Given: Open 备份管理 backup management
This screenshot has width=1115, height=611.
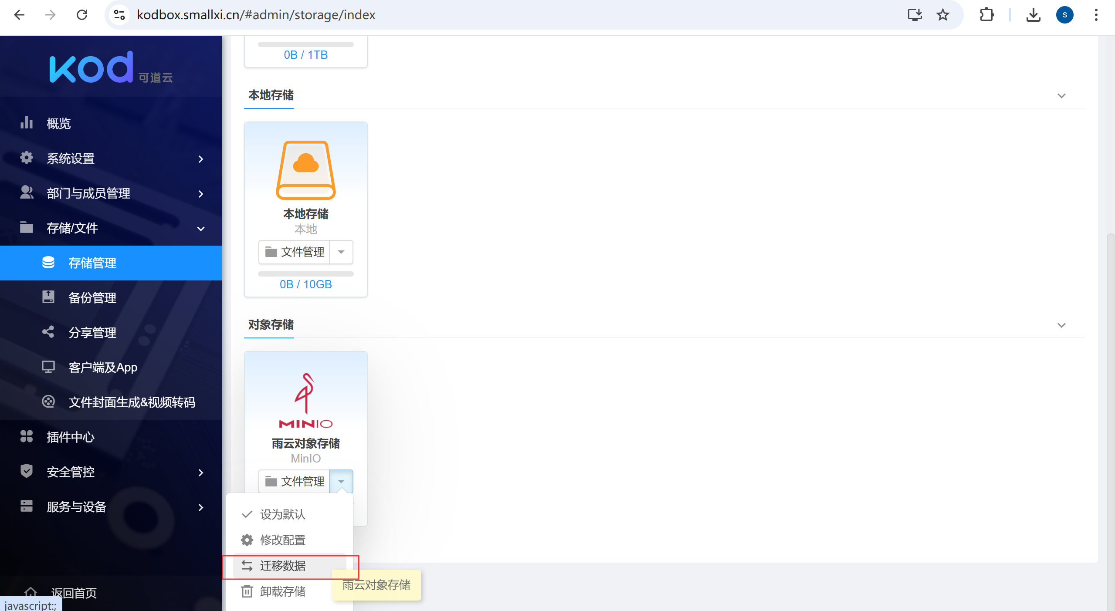Looking at the screenshot, I should click(x=92, y=298).
